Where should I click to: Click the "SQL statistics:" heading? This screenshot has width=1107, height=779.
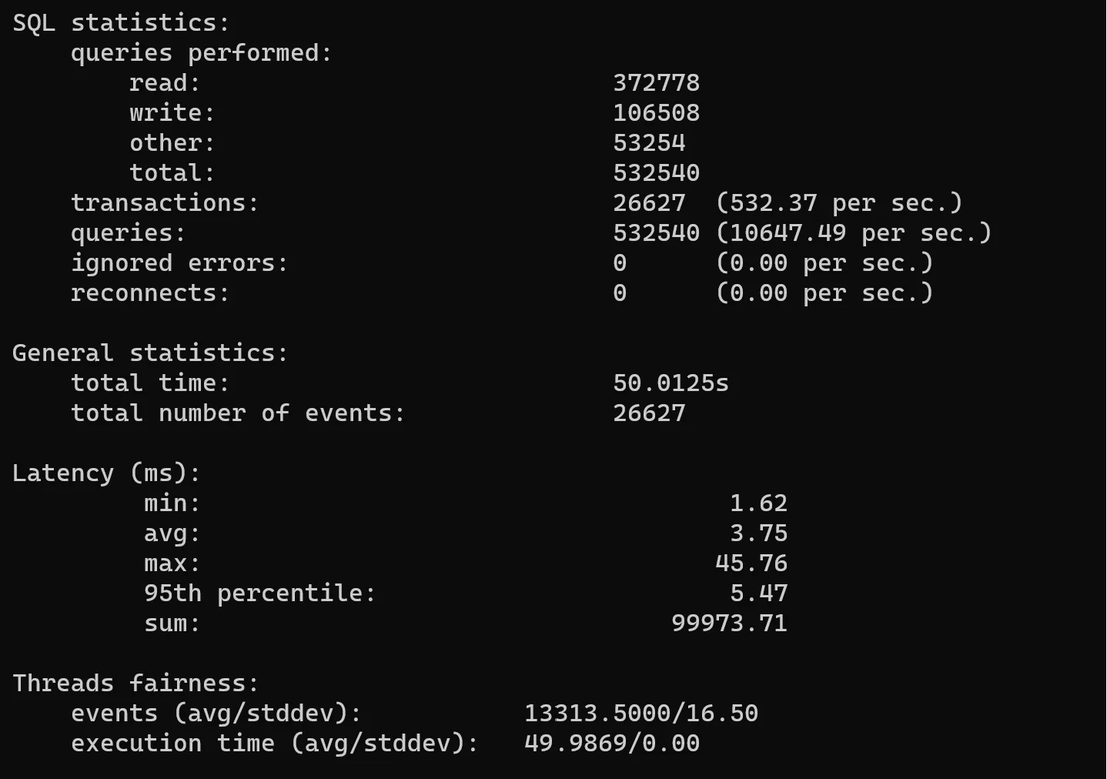(x=121, y=23)
